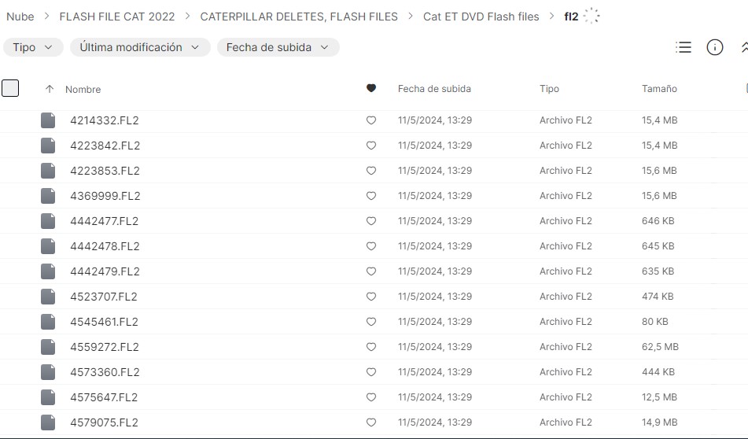Open the Tipo filter dropdown
748x439 pixels.
[x=33, y=47]
